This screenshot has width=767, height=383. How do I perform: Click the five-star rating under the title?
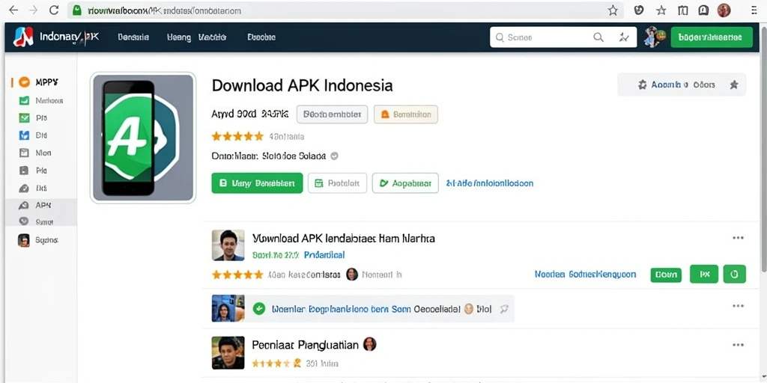tap(237, 136)
